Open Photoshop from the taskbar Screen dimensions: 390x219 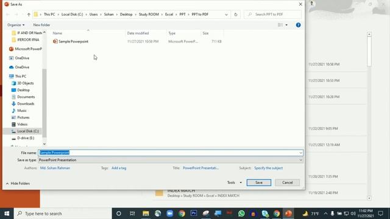(194, 214)
